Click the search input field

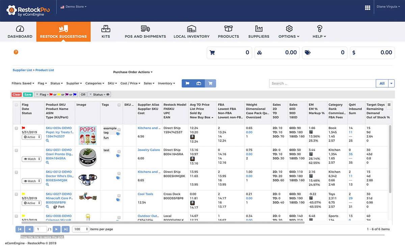coord(322,83)
